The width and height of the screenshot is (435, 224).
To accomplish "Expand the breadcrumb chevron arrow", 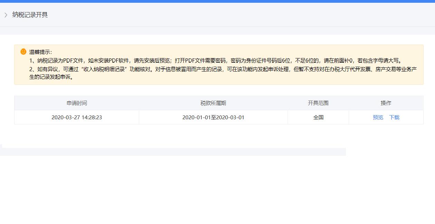I will 6,15.
